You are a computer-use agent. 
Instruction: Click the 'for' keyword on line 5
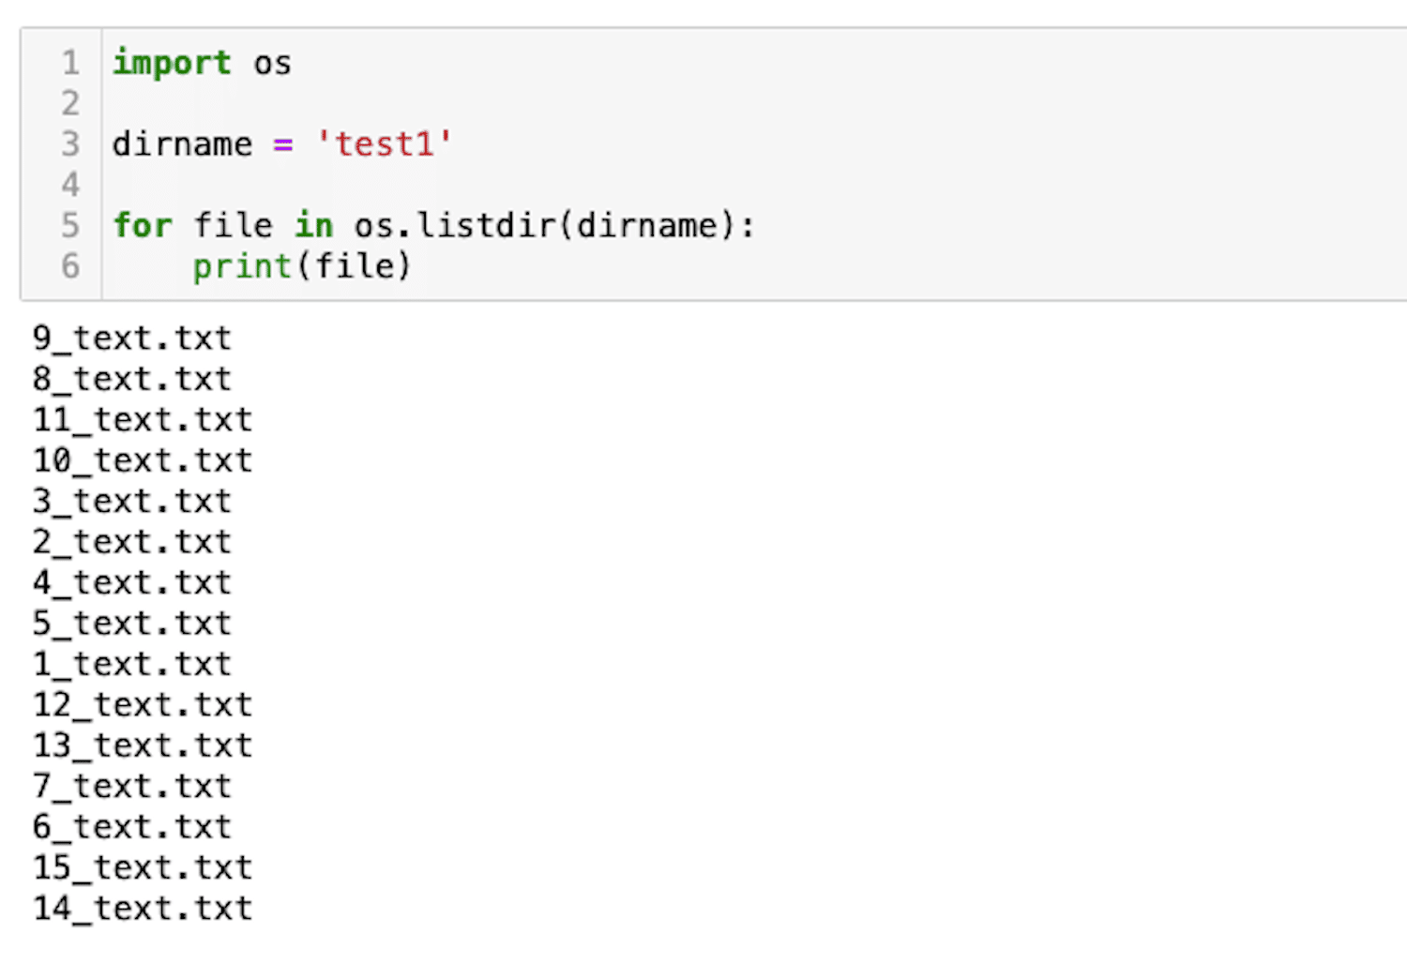coord(143,225)
